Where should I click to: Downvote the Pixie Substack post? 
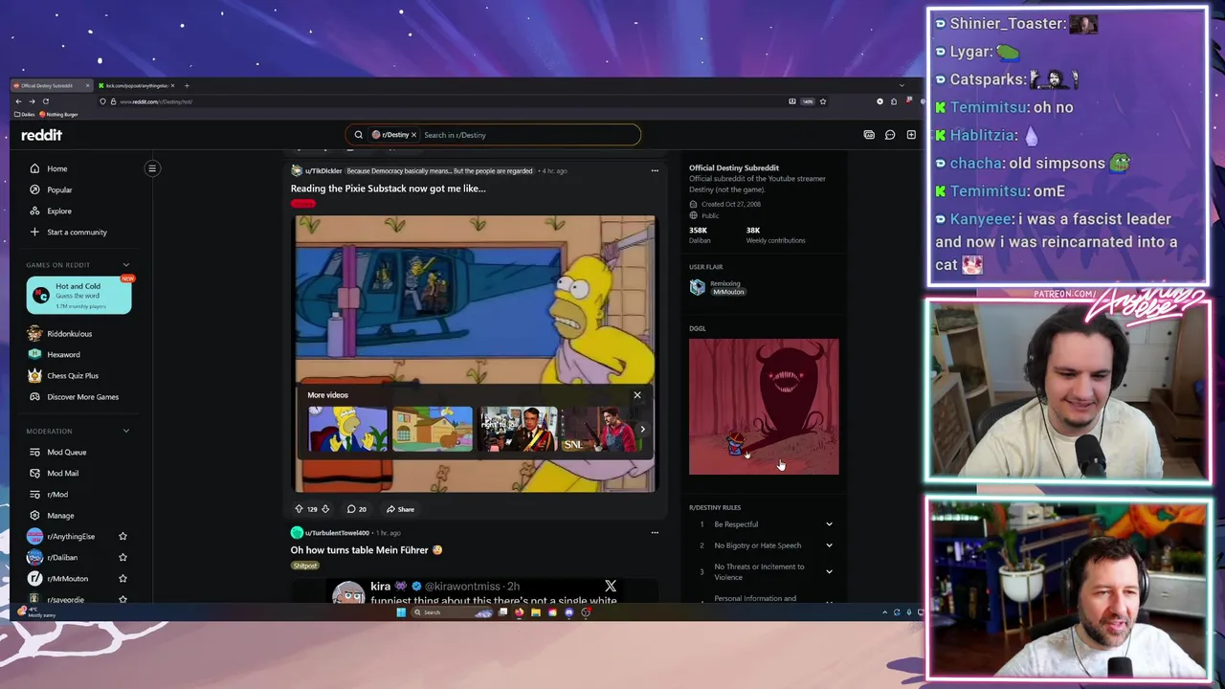tap(325, 509)
